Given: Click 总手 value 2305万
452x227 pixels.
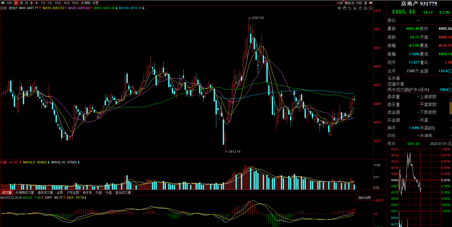Looking at the screenshot, I should click(x=413, y=71).
